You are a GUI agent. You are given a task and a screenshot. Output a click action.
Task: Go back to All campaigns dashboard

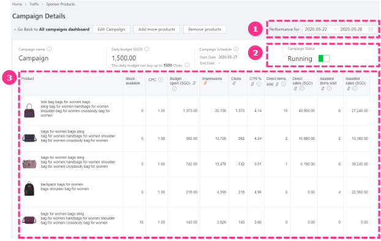tap(51, 29)
